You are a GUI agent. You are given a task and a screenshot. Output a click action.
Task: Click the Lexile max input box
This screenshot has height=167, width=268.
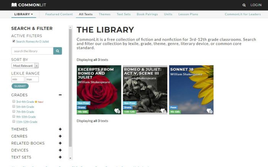[x=32, y=79]
